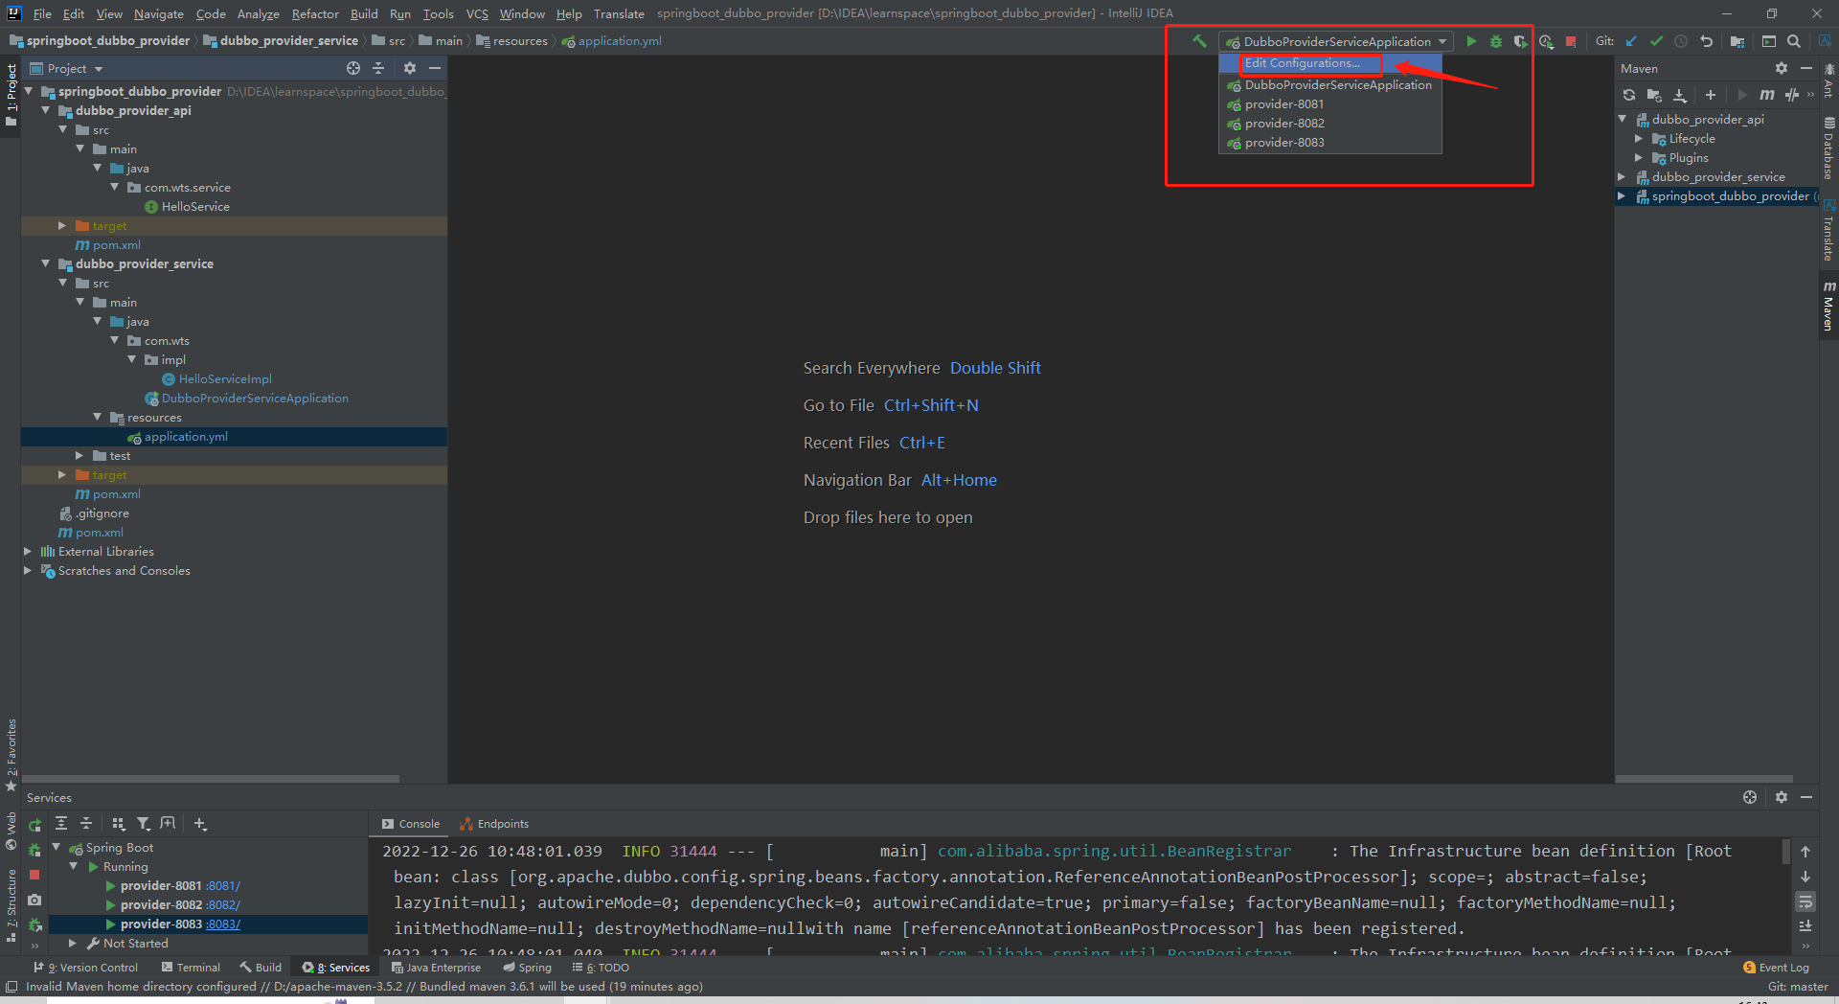Open the :8083/ link for provider-8083
The image size is (1839, 1004).
(223, 924)
